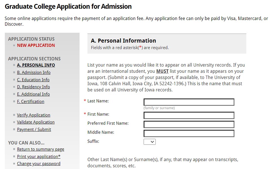The width and height of the screenshot is (270, 169).
Task: Click the First Name input field
Action: [189, 115]
